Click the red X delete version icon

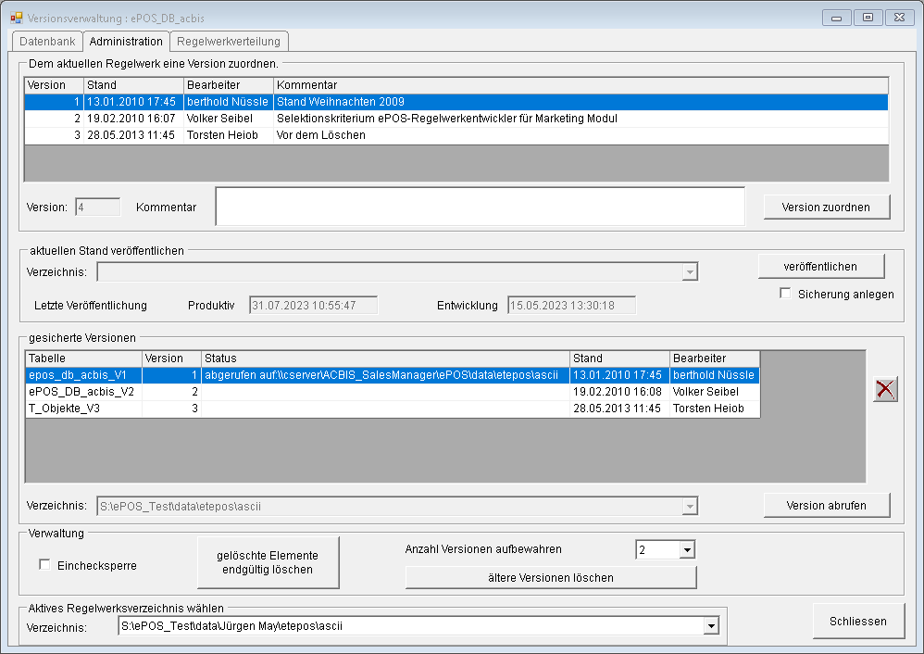pos(885,390)
